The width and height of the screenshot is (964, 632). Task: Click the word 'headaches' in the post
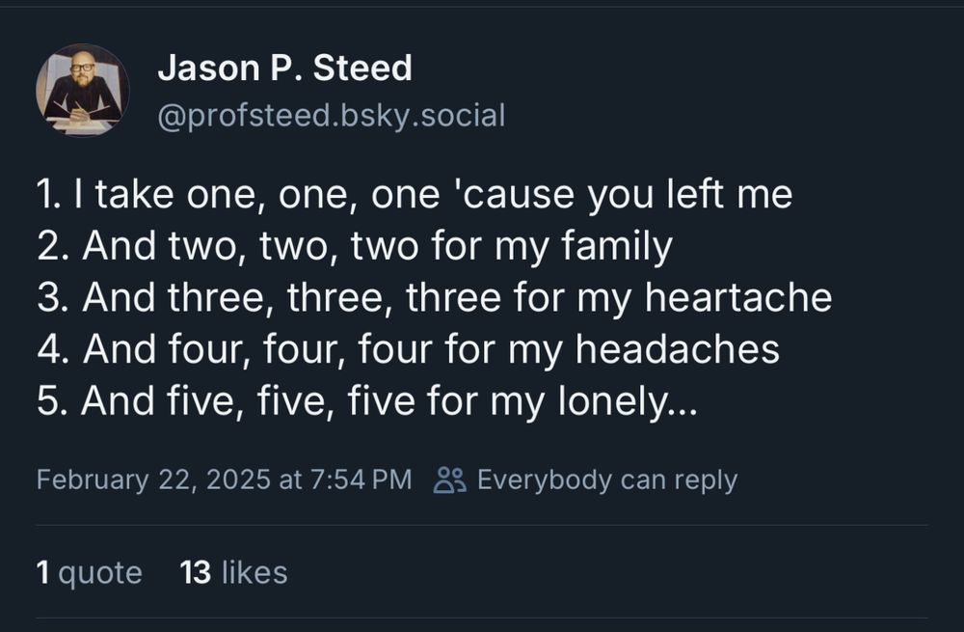click(678, 349)
